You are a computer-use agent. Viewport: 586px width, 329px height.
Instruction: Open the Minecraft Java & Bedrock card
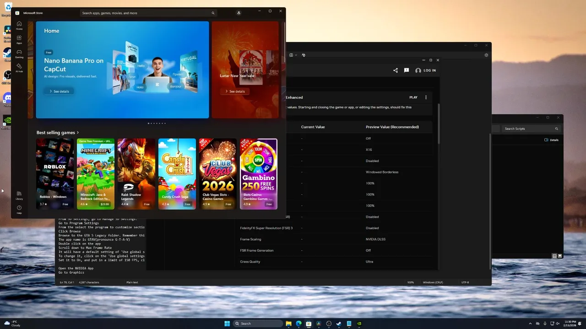click(x=96, y=174)
